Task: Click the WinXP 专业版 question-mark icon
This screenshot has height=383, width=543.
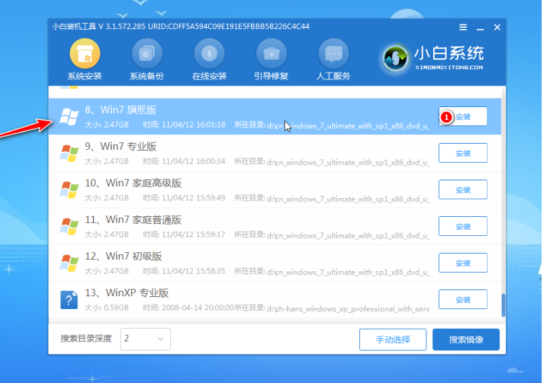Action: (x=69, y=300)
